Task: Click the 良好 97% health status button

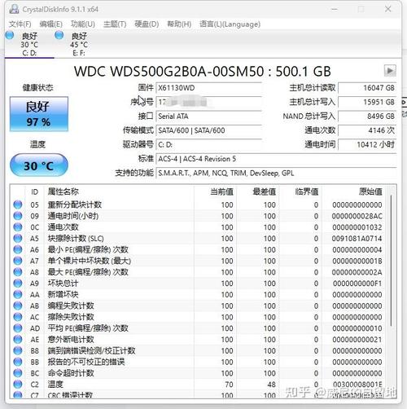Action: (39, 114)
